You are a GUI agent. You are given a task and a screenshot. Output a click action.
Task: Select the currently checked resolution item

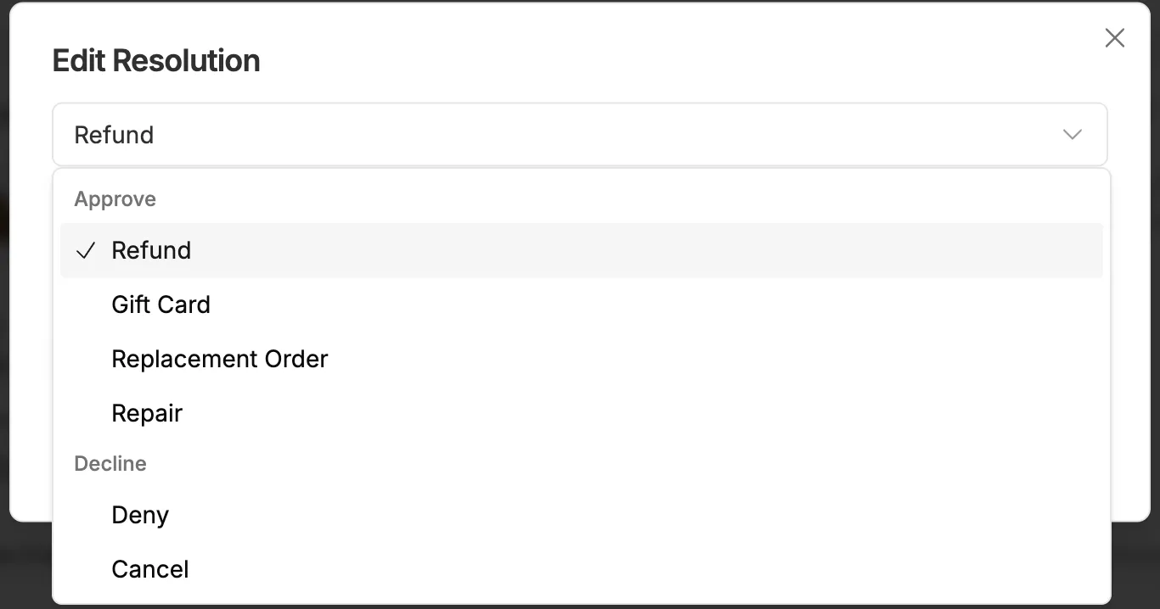151,250
